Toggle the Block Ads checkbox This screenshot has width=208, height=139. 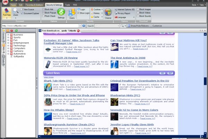click(43, 9)
